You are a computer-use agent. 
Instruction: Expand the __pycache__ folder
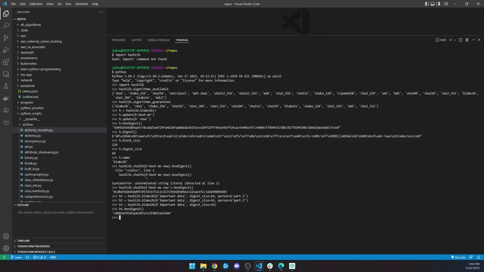tap(31, 119)
